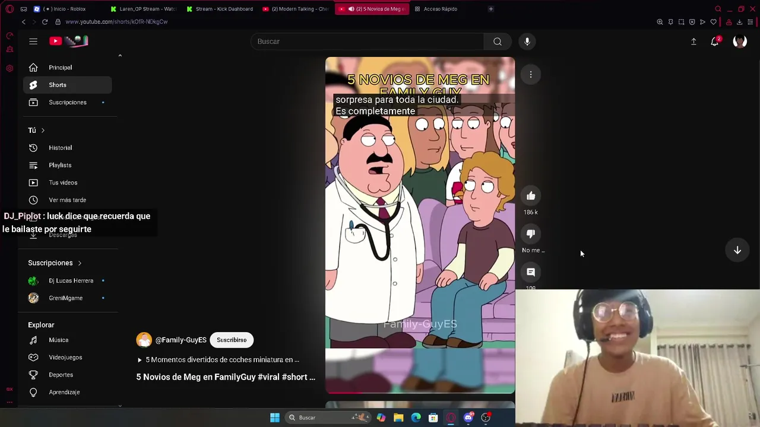Switch to Stream - Kick Dashboard tab
This screenshot has width=760, height=427.
point(220,9)
